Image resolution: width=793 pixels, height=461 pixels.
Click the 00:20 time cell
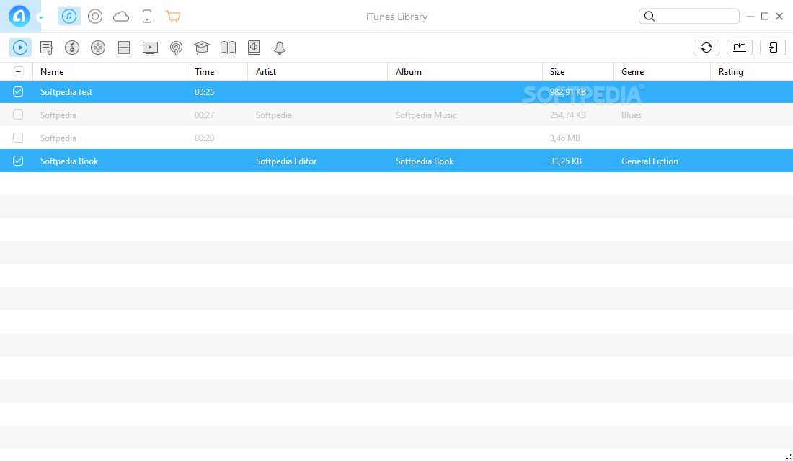204,138
